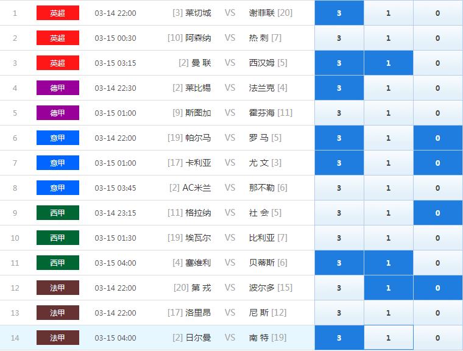Select 0 for 阿森纳 vs 热刺 match
The image size is (463, 351).
tap(437, 38)
